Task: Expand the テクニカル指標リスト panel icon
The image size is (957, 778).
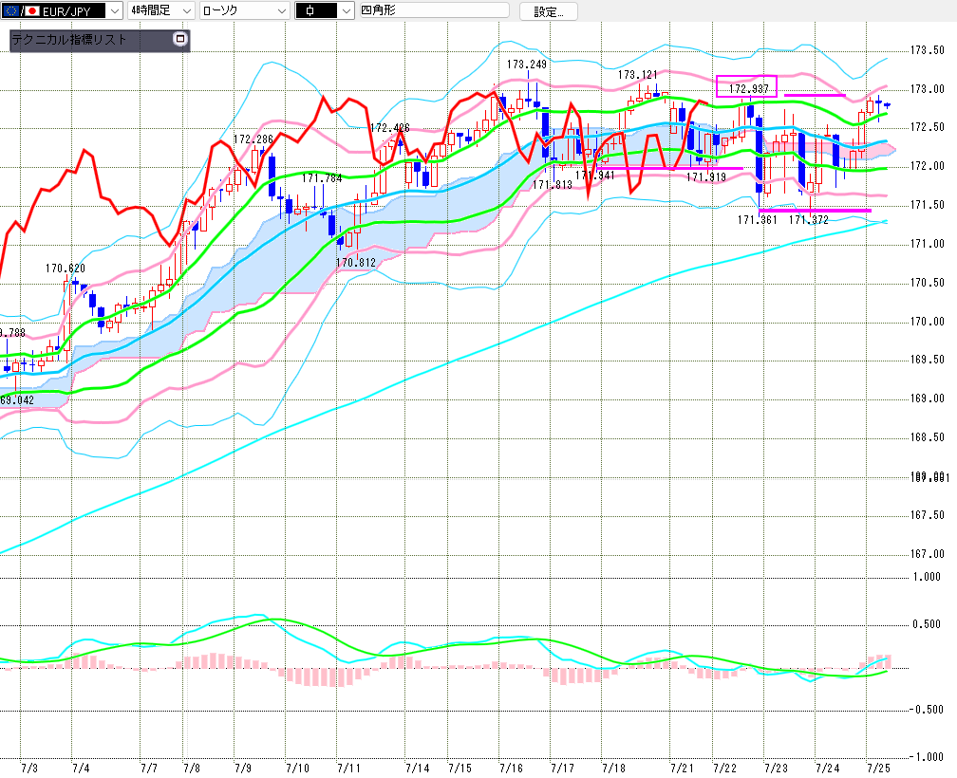Action: tap(180, 39)
